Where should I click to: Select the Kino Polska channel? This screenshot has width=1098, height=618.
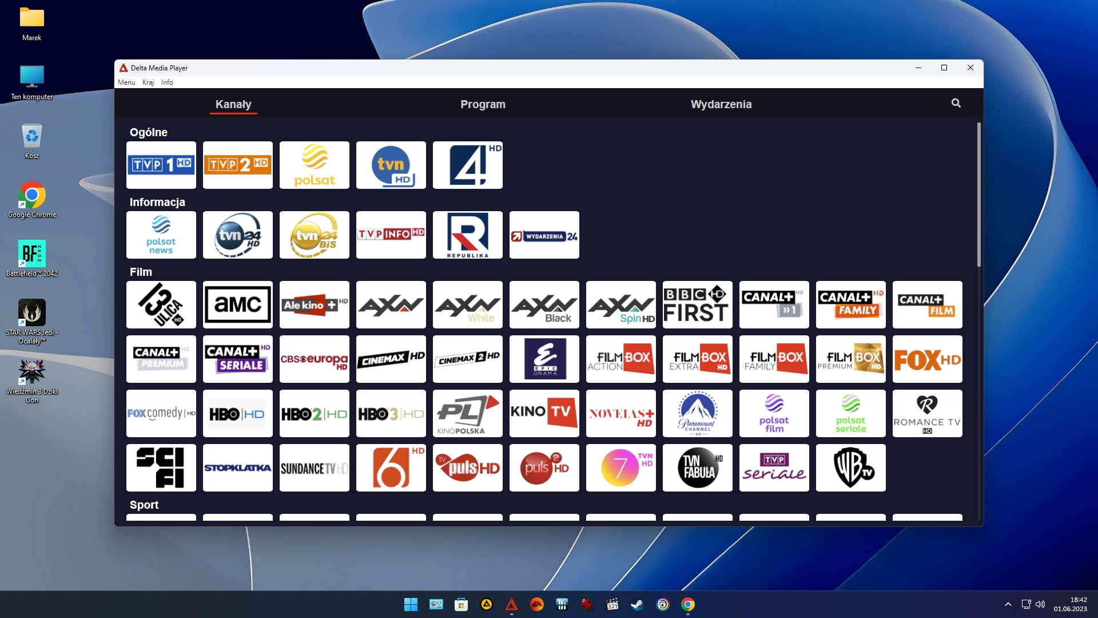[x=468, y=413]
